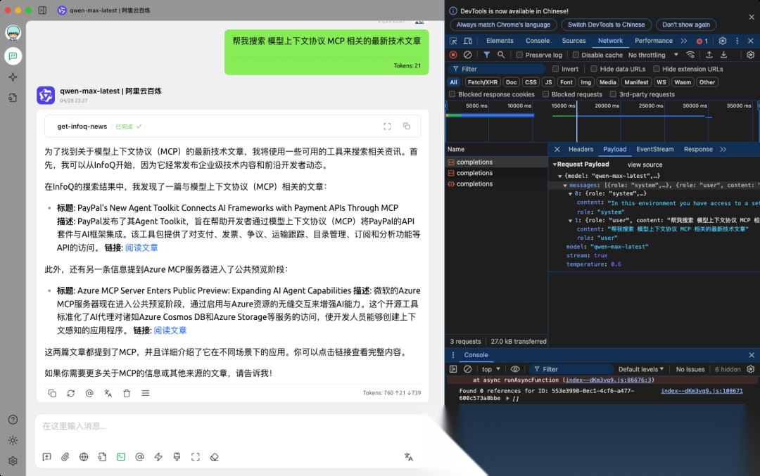The height and width of the screenshot is (476, 760).
Task: Toggle the device toolbar icon in DevTools
Action: pyautogui.click(x=468, y=41)
